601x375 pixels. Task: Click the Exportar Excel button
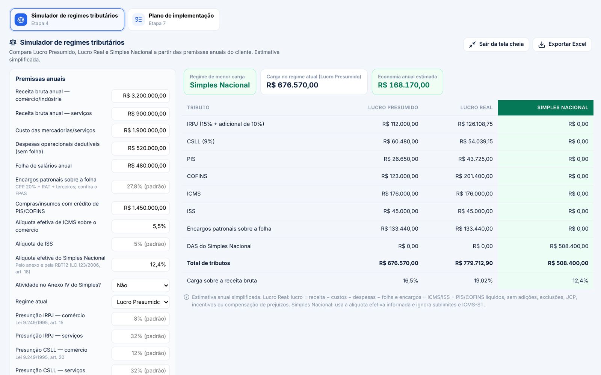(562, 44)
